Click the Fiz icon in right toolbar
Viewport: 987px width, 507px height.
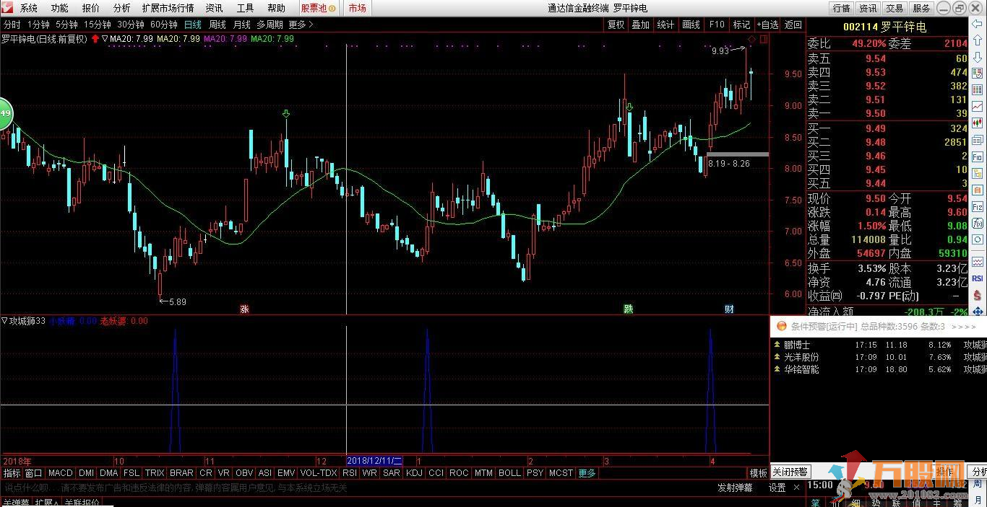pos(977,206)
